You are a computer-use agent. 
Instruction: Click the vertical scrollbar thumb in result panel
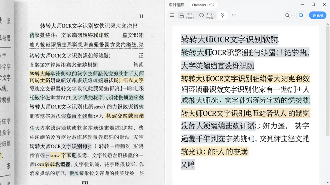327,81
